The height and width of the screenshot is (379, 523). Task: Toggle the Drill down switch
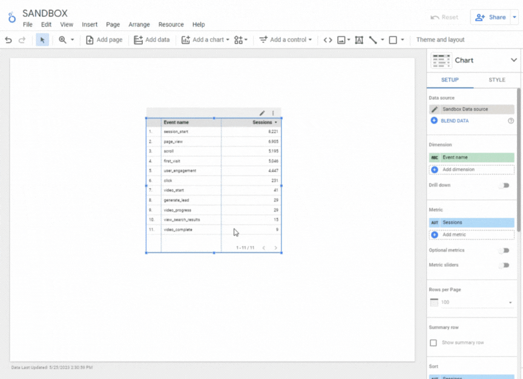click(504, 185)
